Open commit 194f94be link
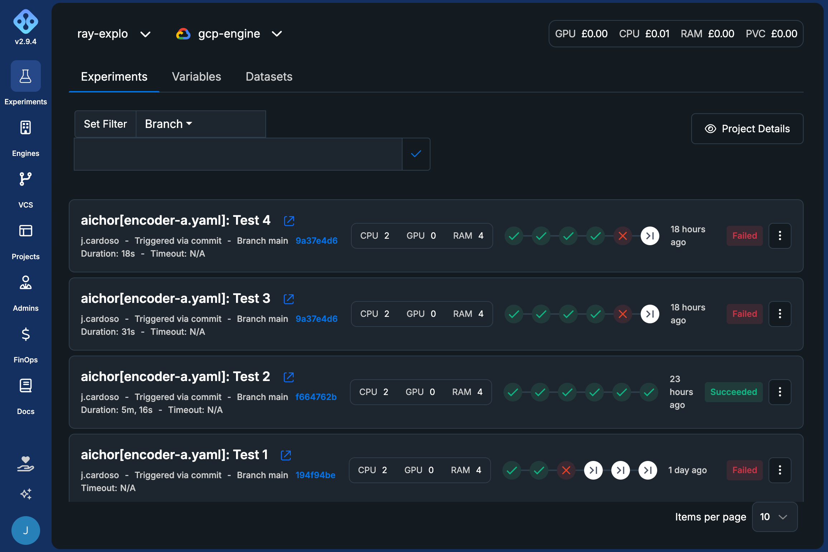Viewport: 828px width, 552px height. [x=315, y=475]
